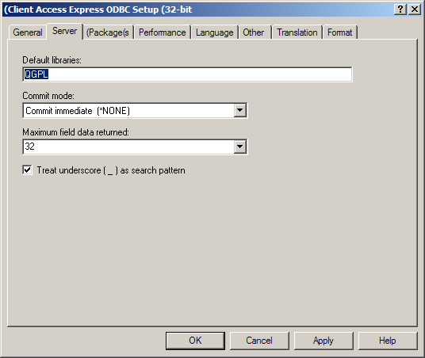Uncheck Treat underscore as search pattern
Viewport: 425px width, 358px height.
pyautogui.click(x=28, y=170)
